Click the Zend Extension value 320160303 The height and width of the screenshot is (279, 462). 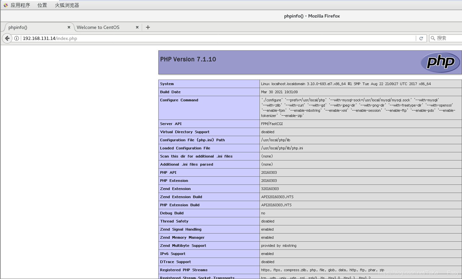pyautogui.click(x=270, y=189)
